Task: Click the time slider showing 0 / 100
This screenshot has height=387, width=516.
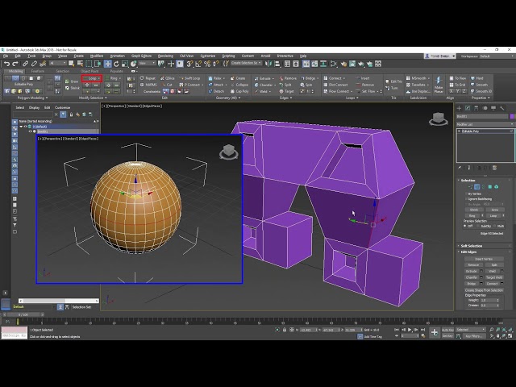Action: (x=23, y=314)
